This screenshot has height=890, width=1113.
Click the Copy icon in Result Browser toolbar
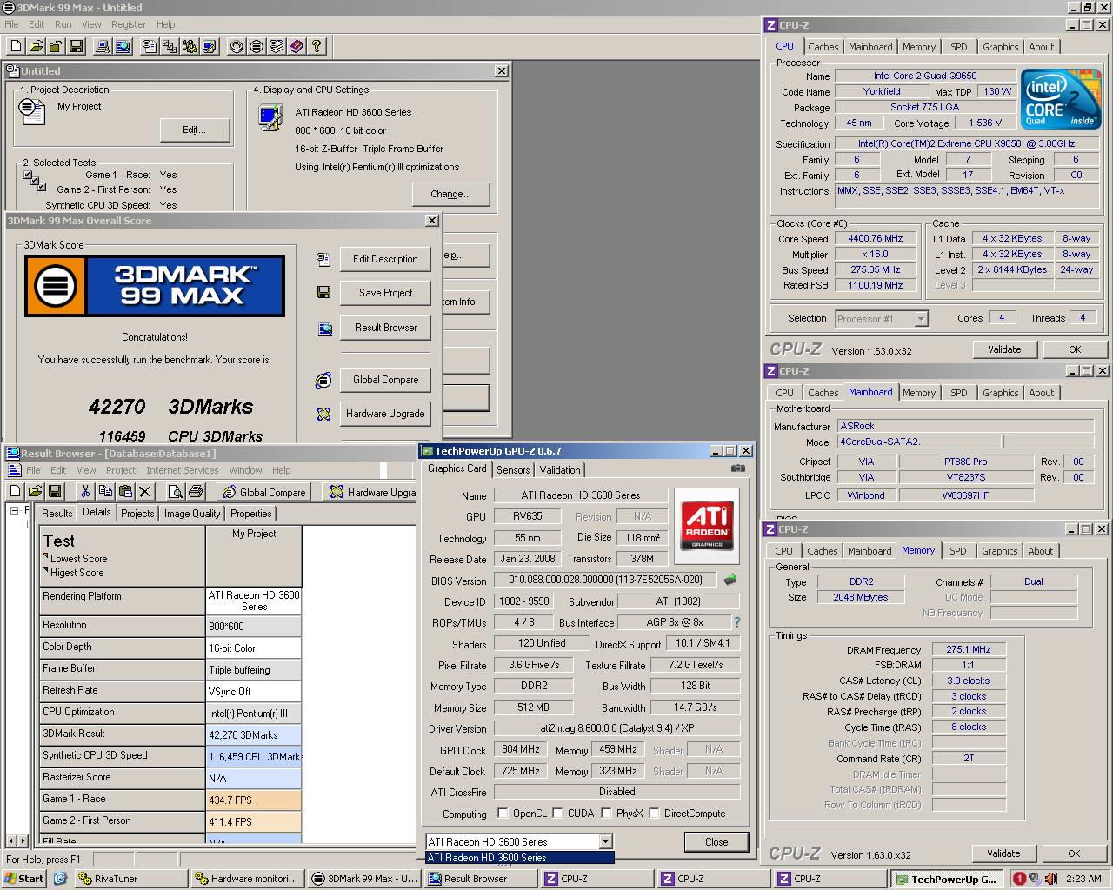105,492
